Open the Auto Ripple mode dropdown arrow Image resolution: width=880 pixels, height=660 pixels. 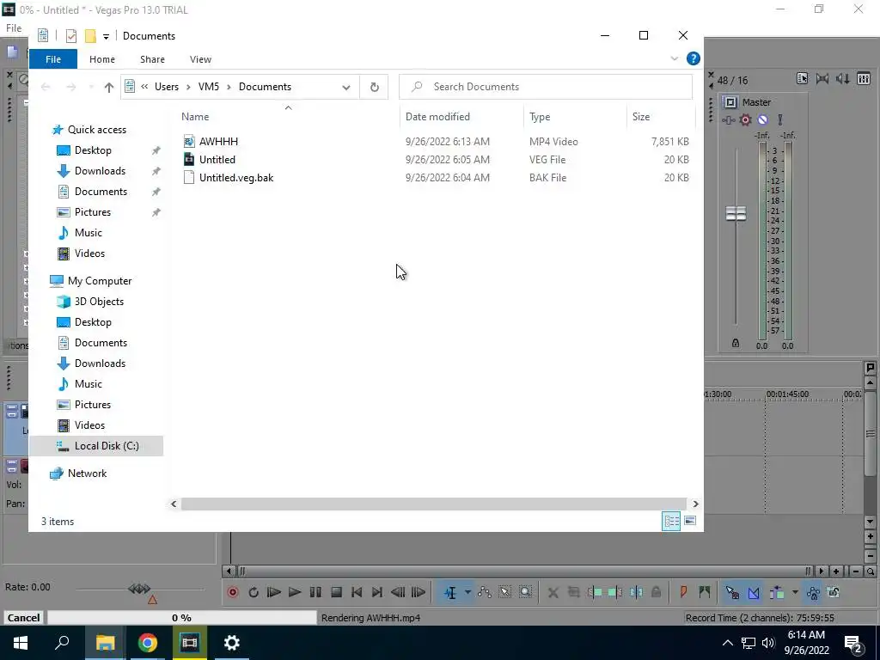coord(795,592)
